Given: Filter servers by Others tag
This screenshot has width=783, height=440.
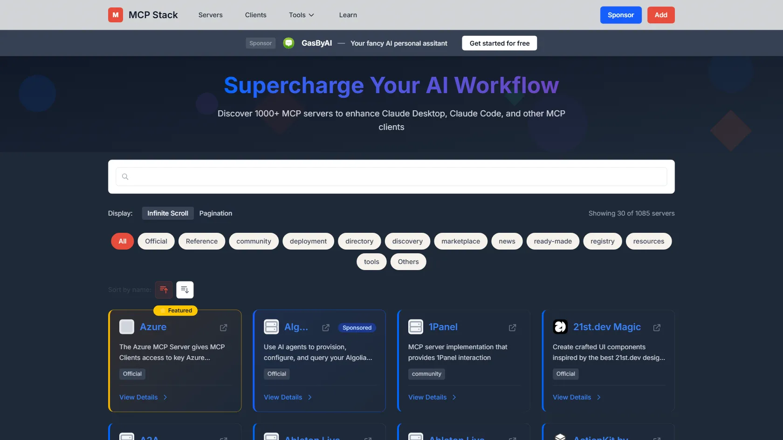Looking at the screenshot, I should point(408,262).
